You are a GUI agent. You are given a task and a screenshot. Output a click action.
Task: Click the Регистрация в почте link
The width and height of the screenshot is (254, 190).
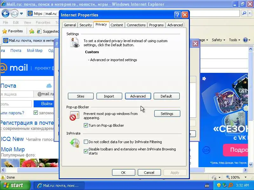(x=27, y=123)
